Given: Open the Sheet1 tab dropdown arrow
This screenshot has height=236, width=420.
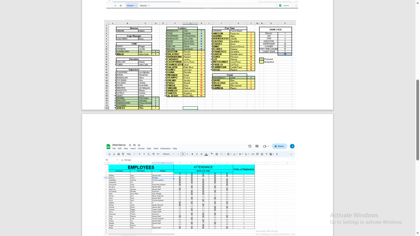Looking at the screenshot, I should tap(136, 6).
